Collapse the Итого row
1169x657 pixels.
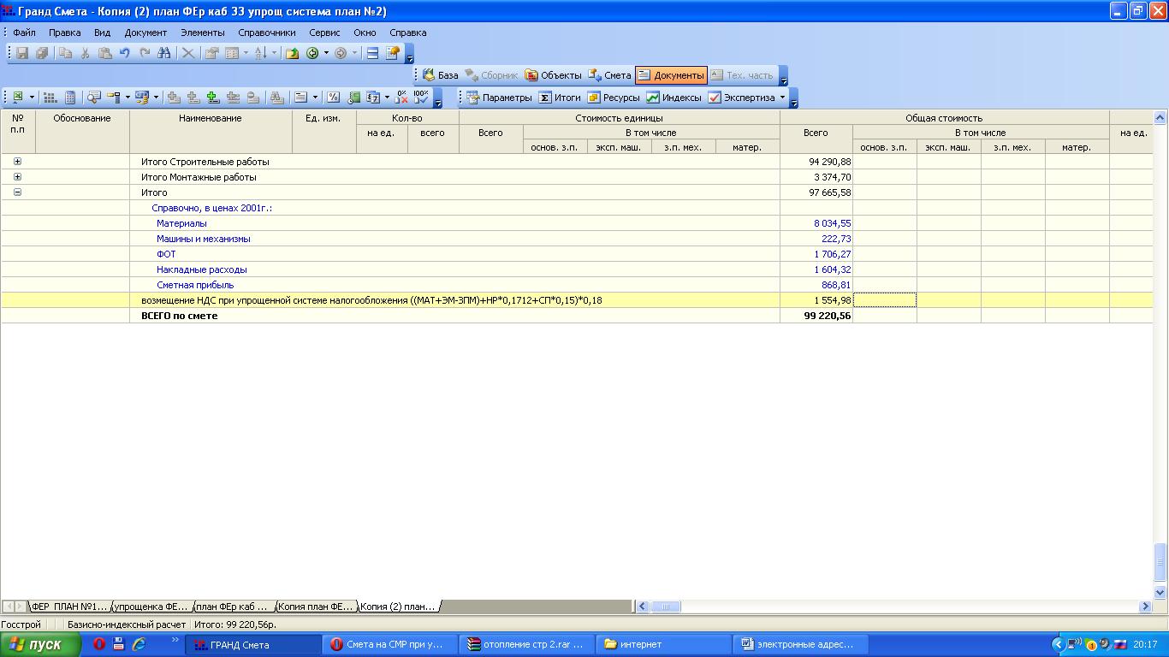click(17, 192)
